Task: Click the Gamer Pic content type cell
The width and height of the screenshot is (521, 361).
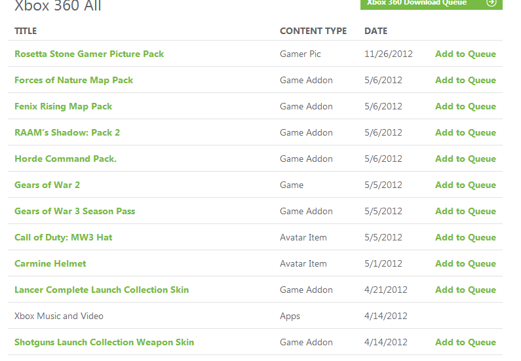Action: pyautogui.click(x=300, y=54)
